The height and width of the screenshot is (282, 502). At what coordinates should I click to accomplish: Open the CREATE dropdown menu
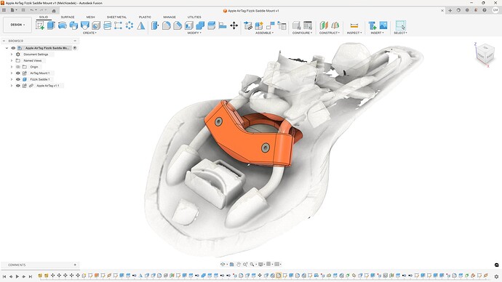click(x=89, y=33)
